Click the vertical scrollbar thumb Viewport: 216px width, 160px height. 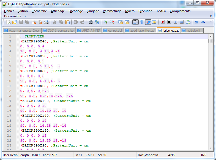[210, 41]
